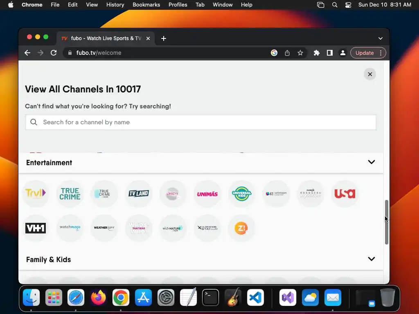
Task: Choose the USA network logo
Action: [345, 193]
